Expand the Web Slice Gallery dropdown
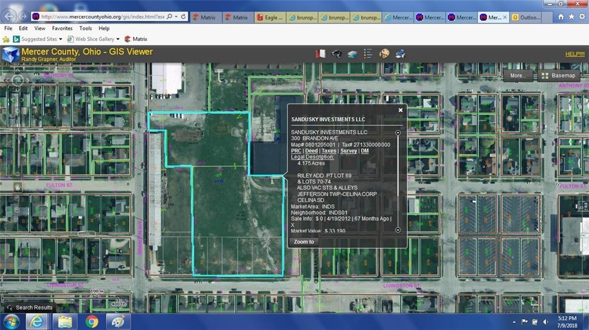This screenshot has width=589, height=330. [x=118, y=39]
